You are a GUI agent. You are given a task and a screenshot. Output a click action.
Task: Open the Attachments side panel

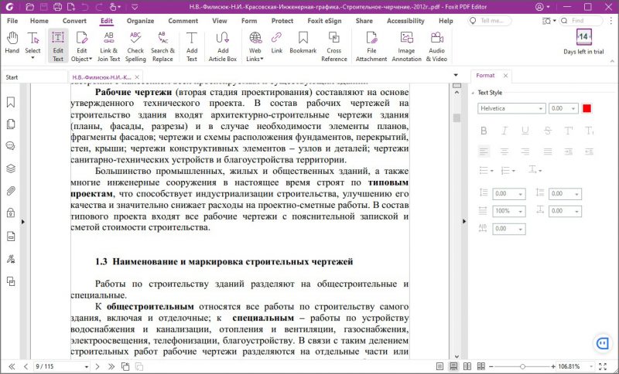pos(11,191)
